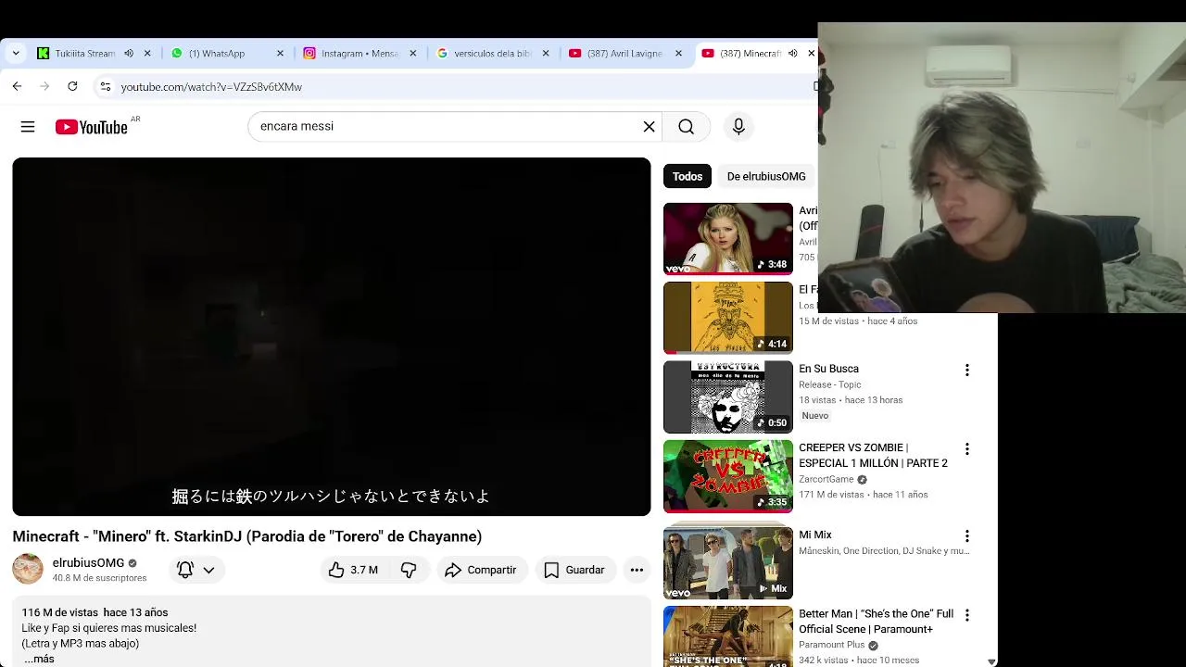Open options menu for Better Man video
Image resolution: width=1186 pixels, height=667 pixels.
966,615
